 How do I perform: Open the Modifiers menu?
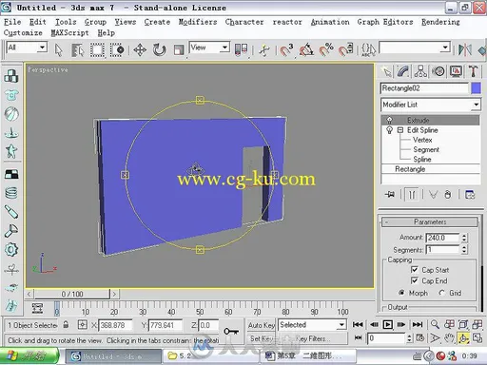(198, 22)
